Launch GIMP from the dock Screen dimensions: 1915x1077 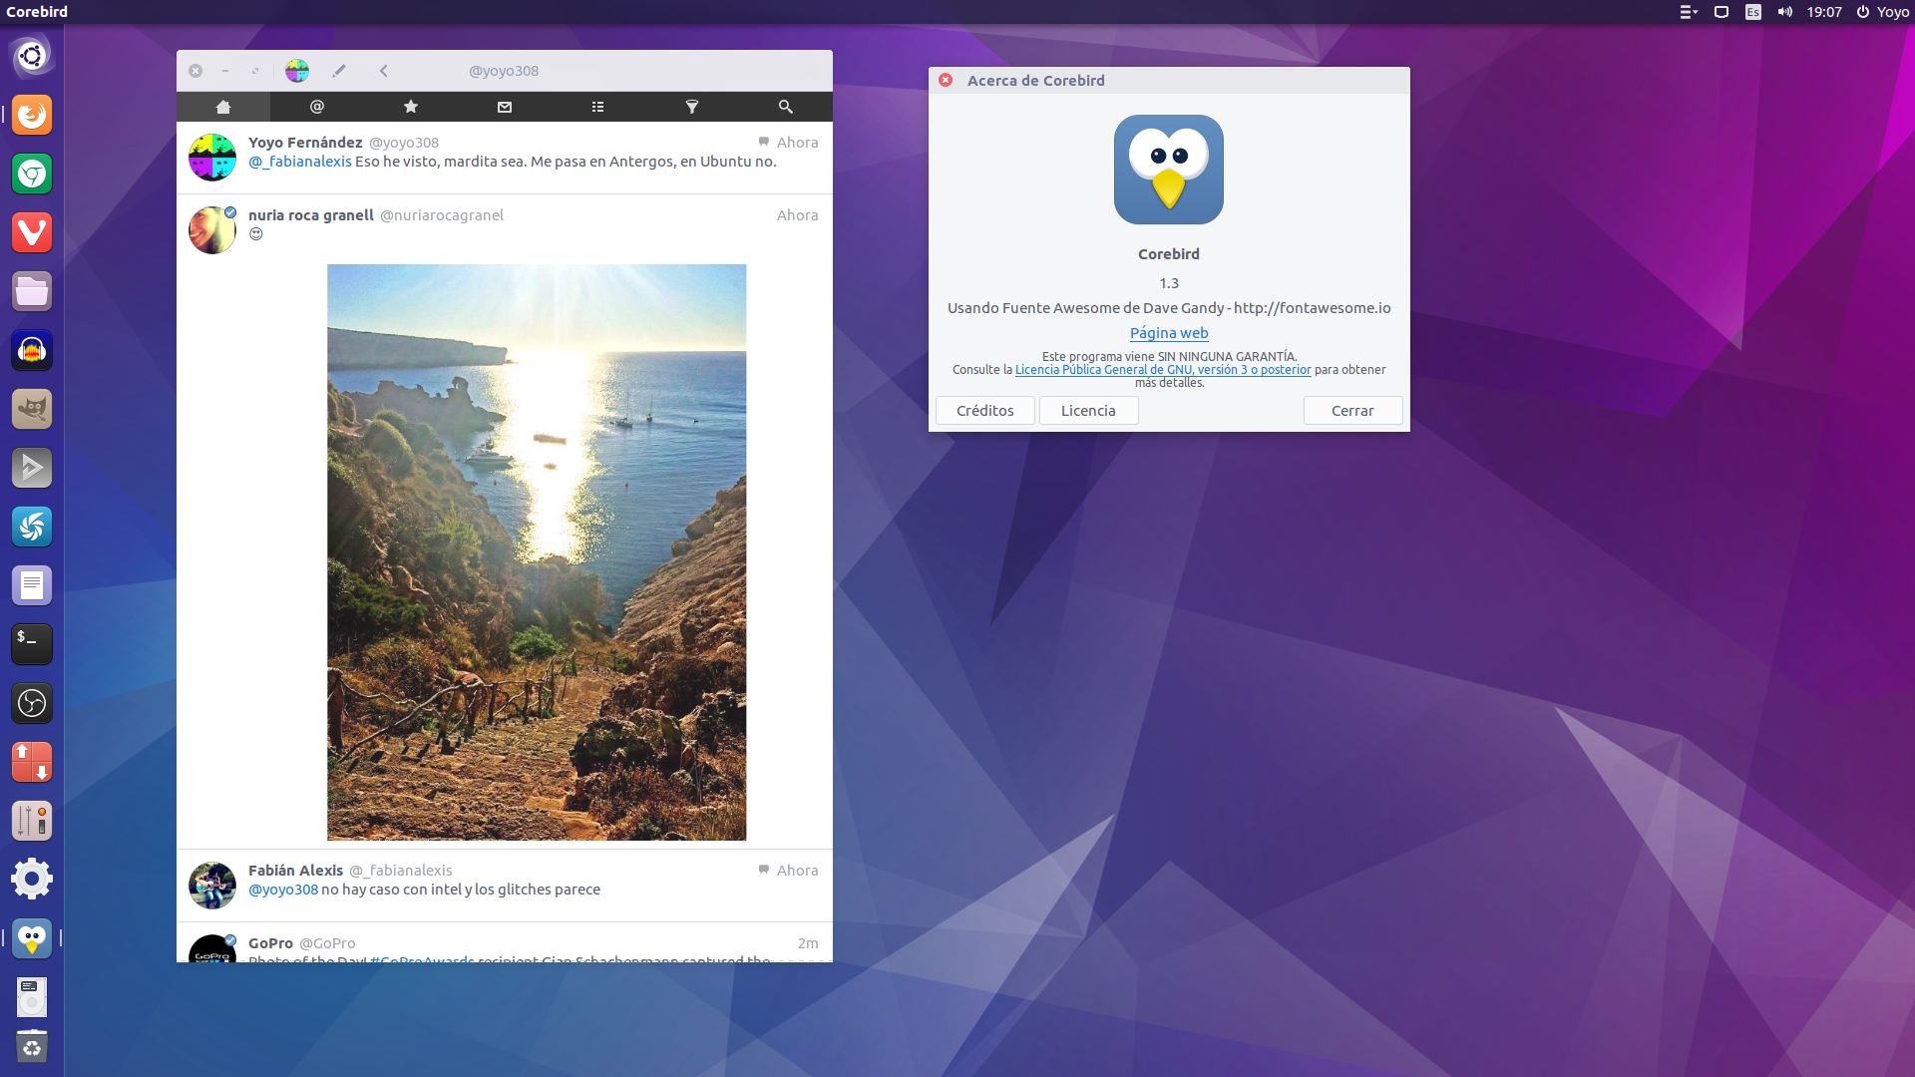[32, 409]
